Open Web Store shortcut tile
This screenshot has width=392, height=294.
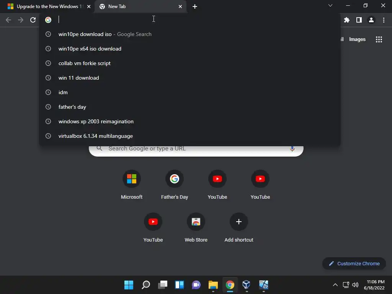[196, 228]
